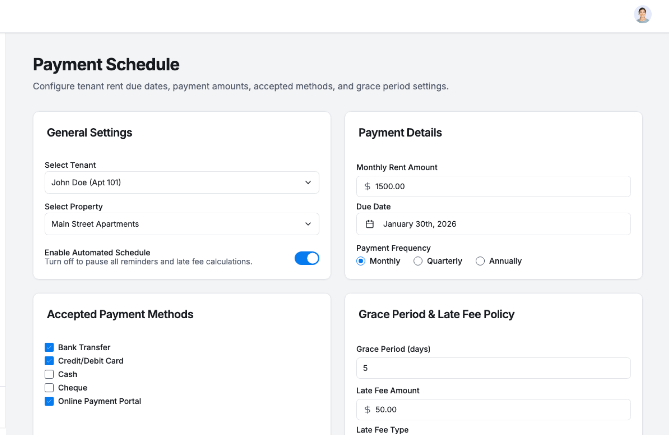Click the dollar sign in Monthly Rent Amount
The image size is (669, 435).
pyautogui.click(x=367, y=186)
